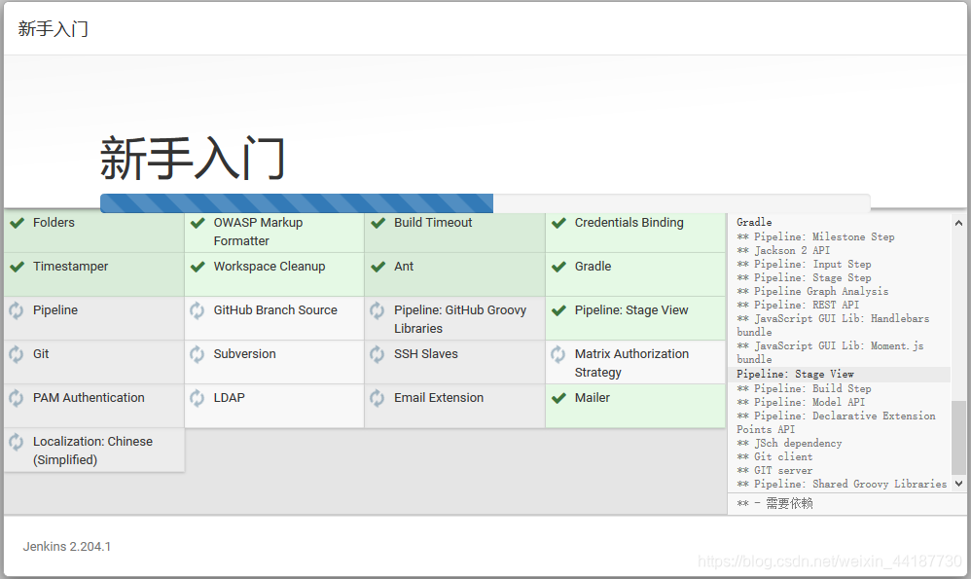Image resolution: width=971 pixels, height=579 pixels.
Task: Click the green checkmark beside Folders
Action: coord(18,223)
